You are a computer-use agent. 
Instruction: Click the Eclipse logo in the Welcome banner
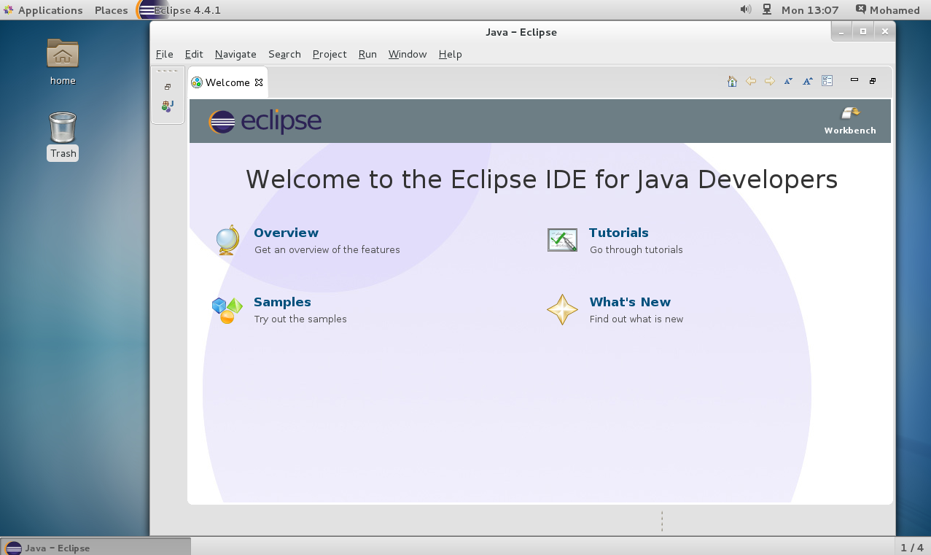point(265,121)
